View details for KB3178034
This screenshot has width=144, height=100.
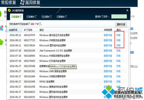(108, 46)
